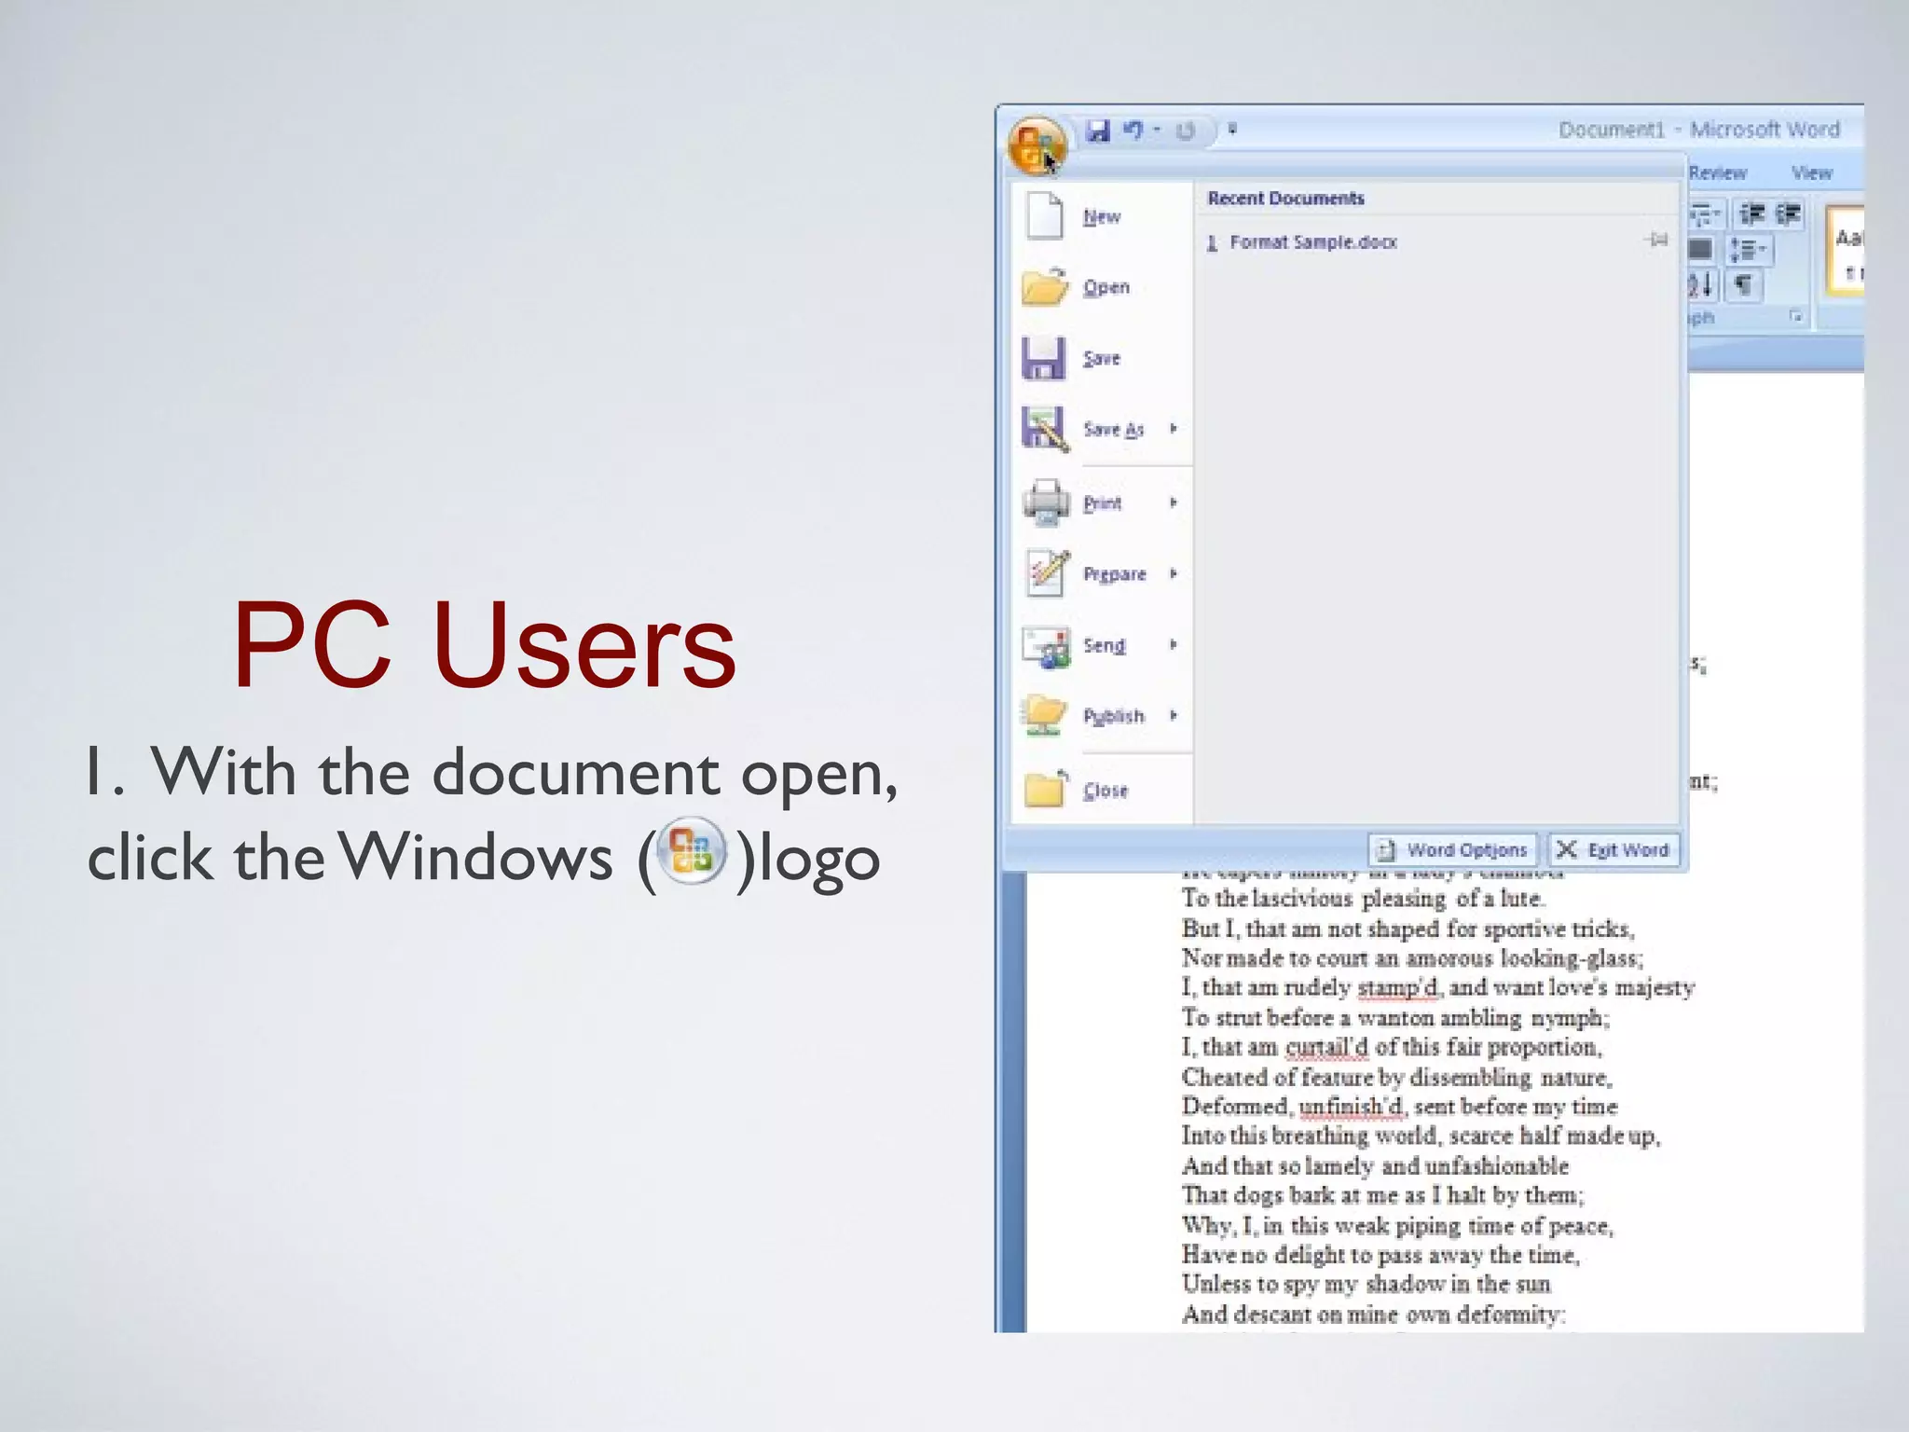
Task: Open the Line Spacing dropdown
Action: 1749,250
